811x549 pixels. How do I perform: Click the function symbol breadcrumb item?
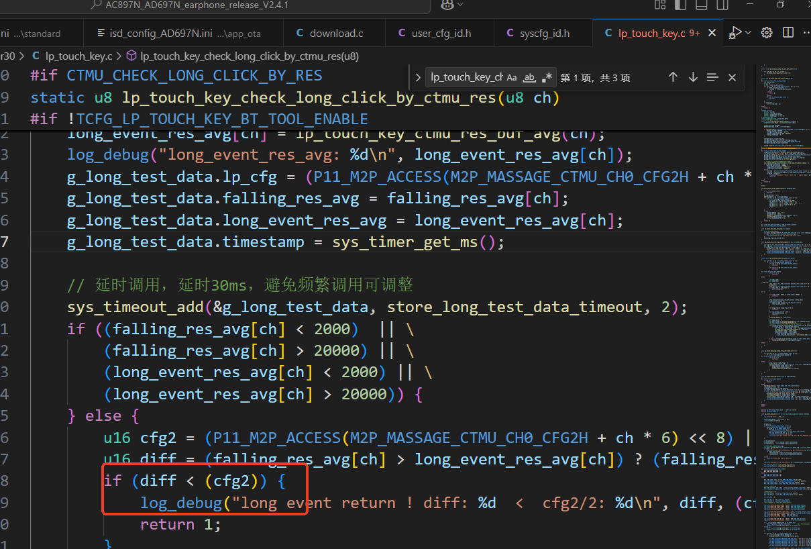[242, 56]
